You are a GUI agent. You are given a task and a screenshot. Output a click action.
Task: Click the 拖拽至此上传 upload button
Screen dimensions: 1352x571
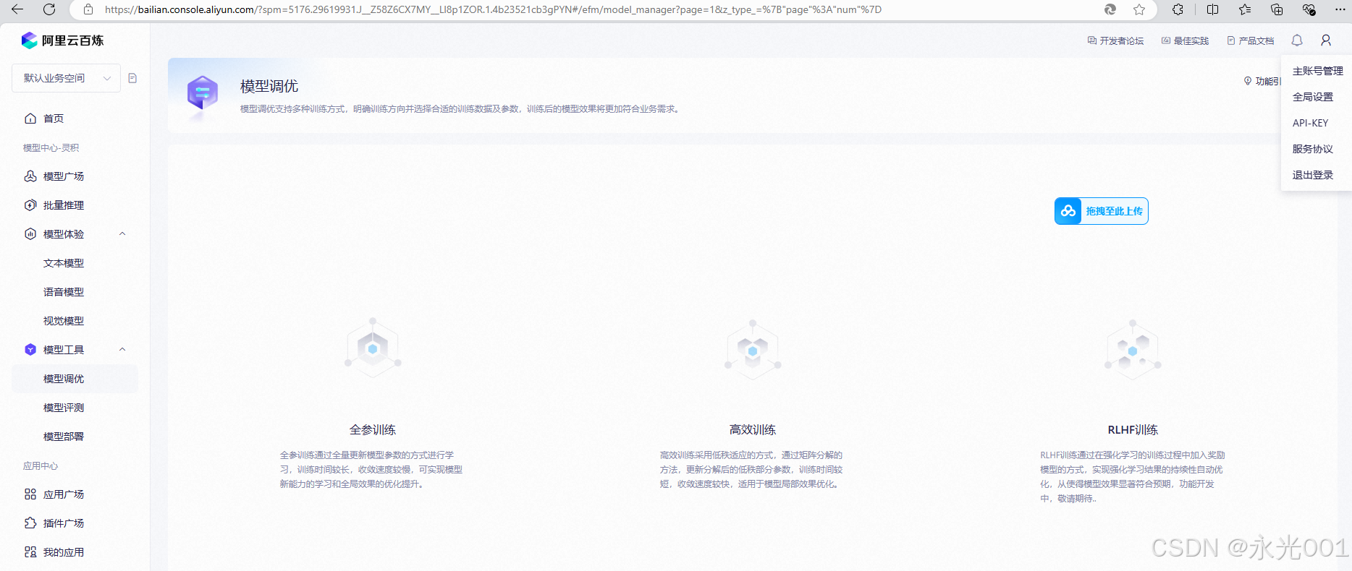click(x=1102, y=211)
